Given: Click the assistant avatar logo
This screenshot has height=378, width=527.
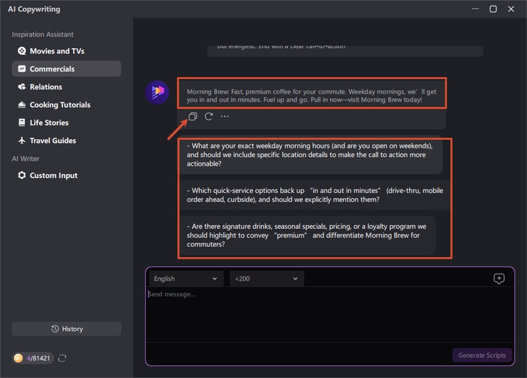Looking at the screenshot, I should pyautogui.click(x=157, y=92).
